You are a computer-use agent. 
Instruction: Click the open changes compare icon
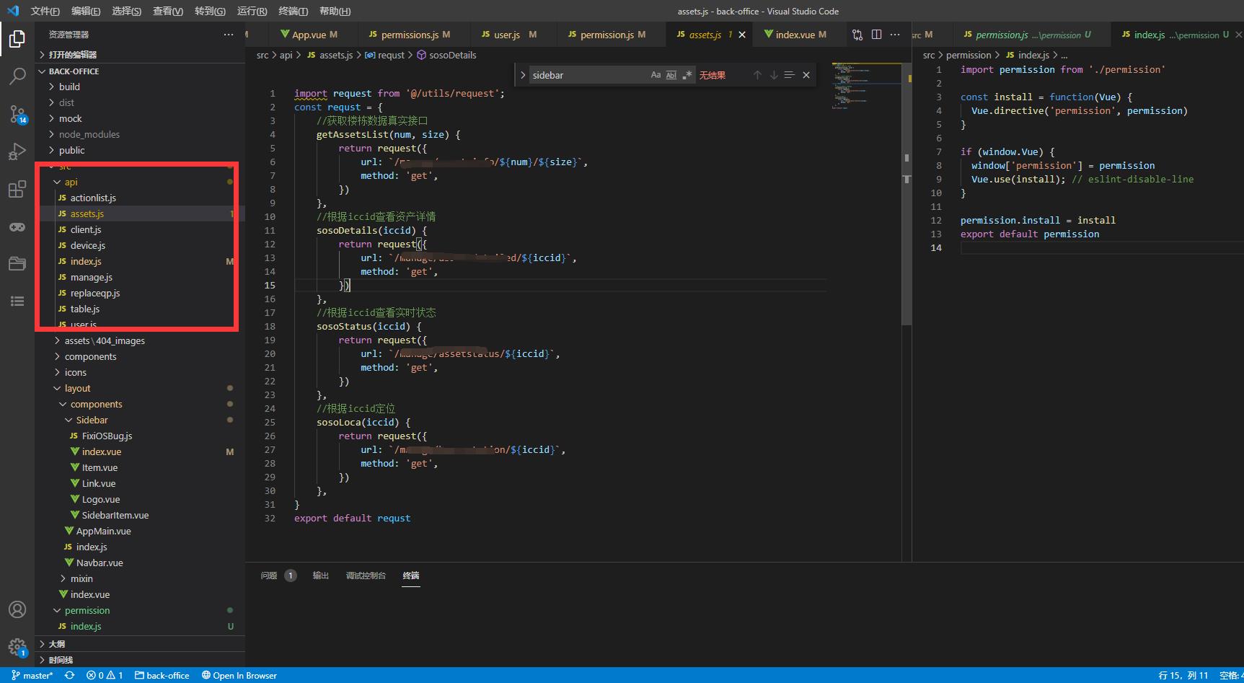coord(857,35)
